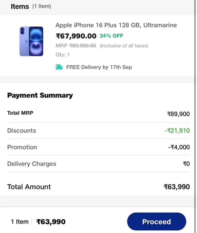Tap the iPhone 16 Plus product image
Image resolution: width=197 pixels, height=233 pixels.
[31, 41]
